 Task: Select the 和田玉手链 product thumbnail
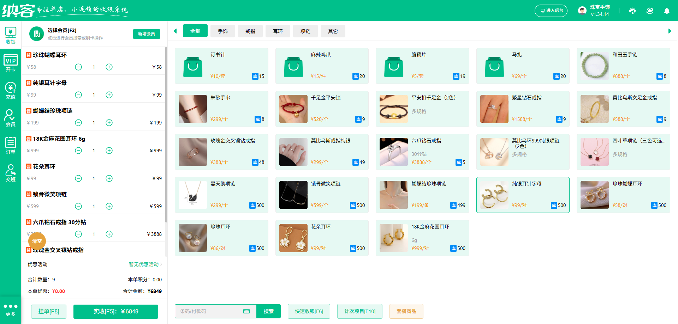(x=595, y=66)
